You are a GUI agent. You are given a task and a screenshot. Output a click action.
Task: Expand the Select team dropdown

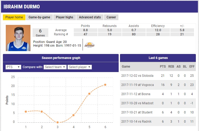[55, 67]
